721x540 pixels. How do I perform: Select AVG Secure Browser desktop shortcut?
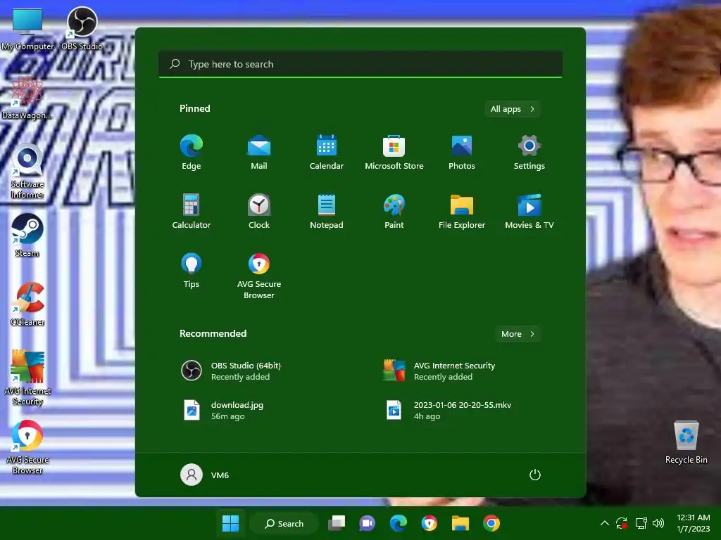pos(27,447)
